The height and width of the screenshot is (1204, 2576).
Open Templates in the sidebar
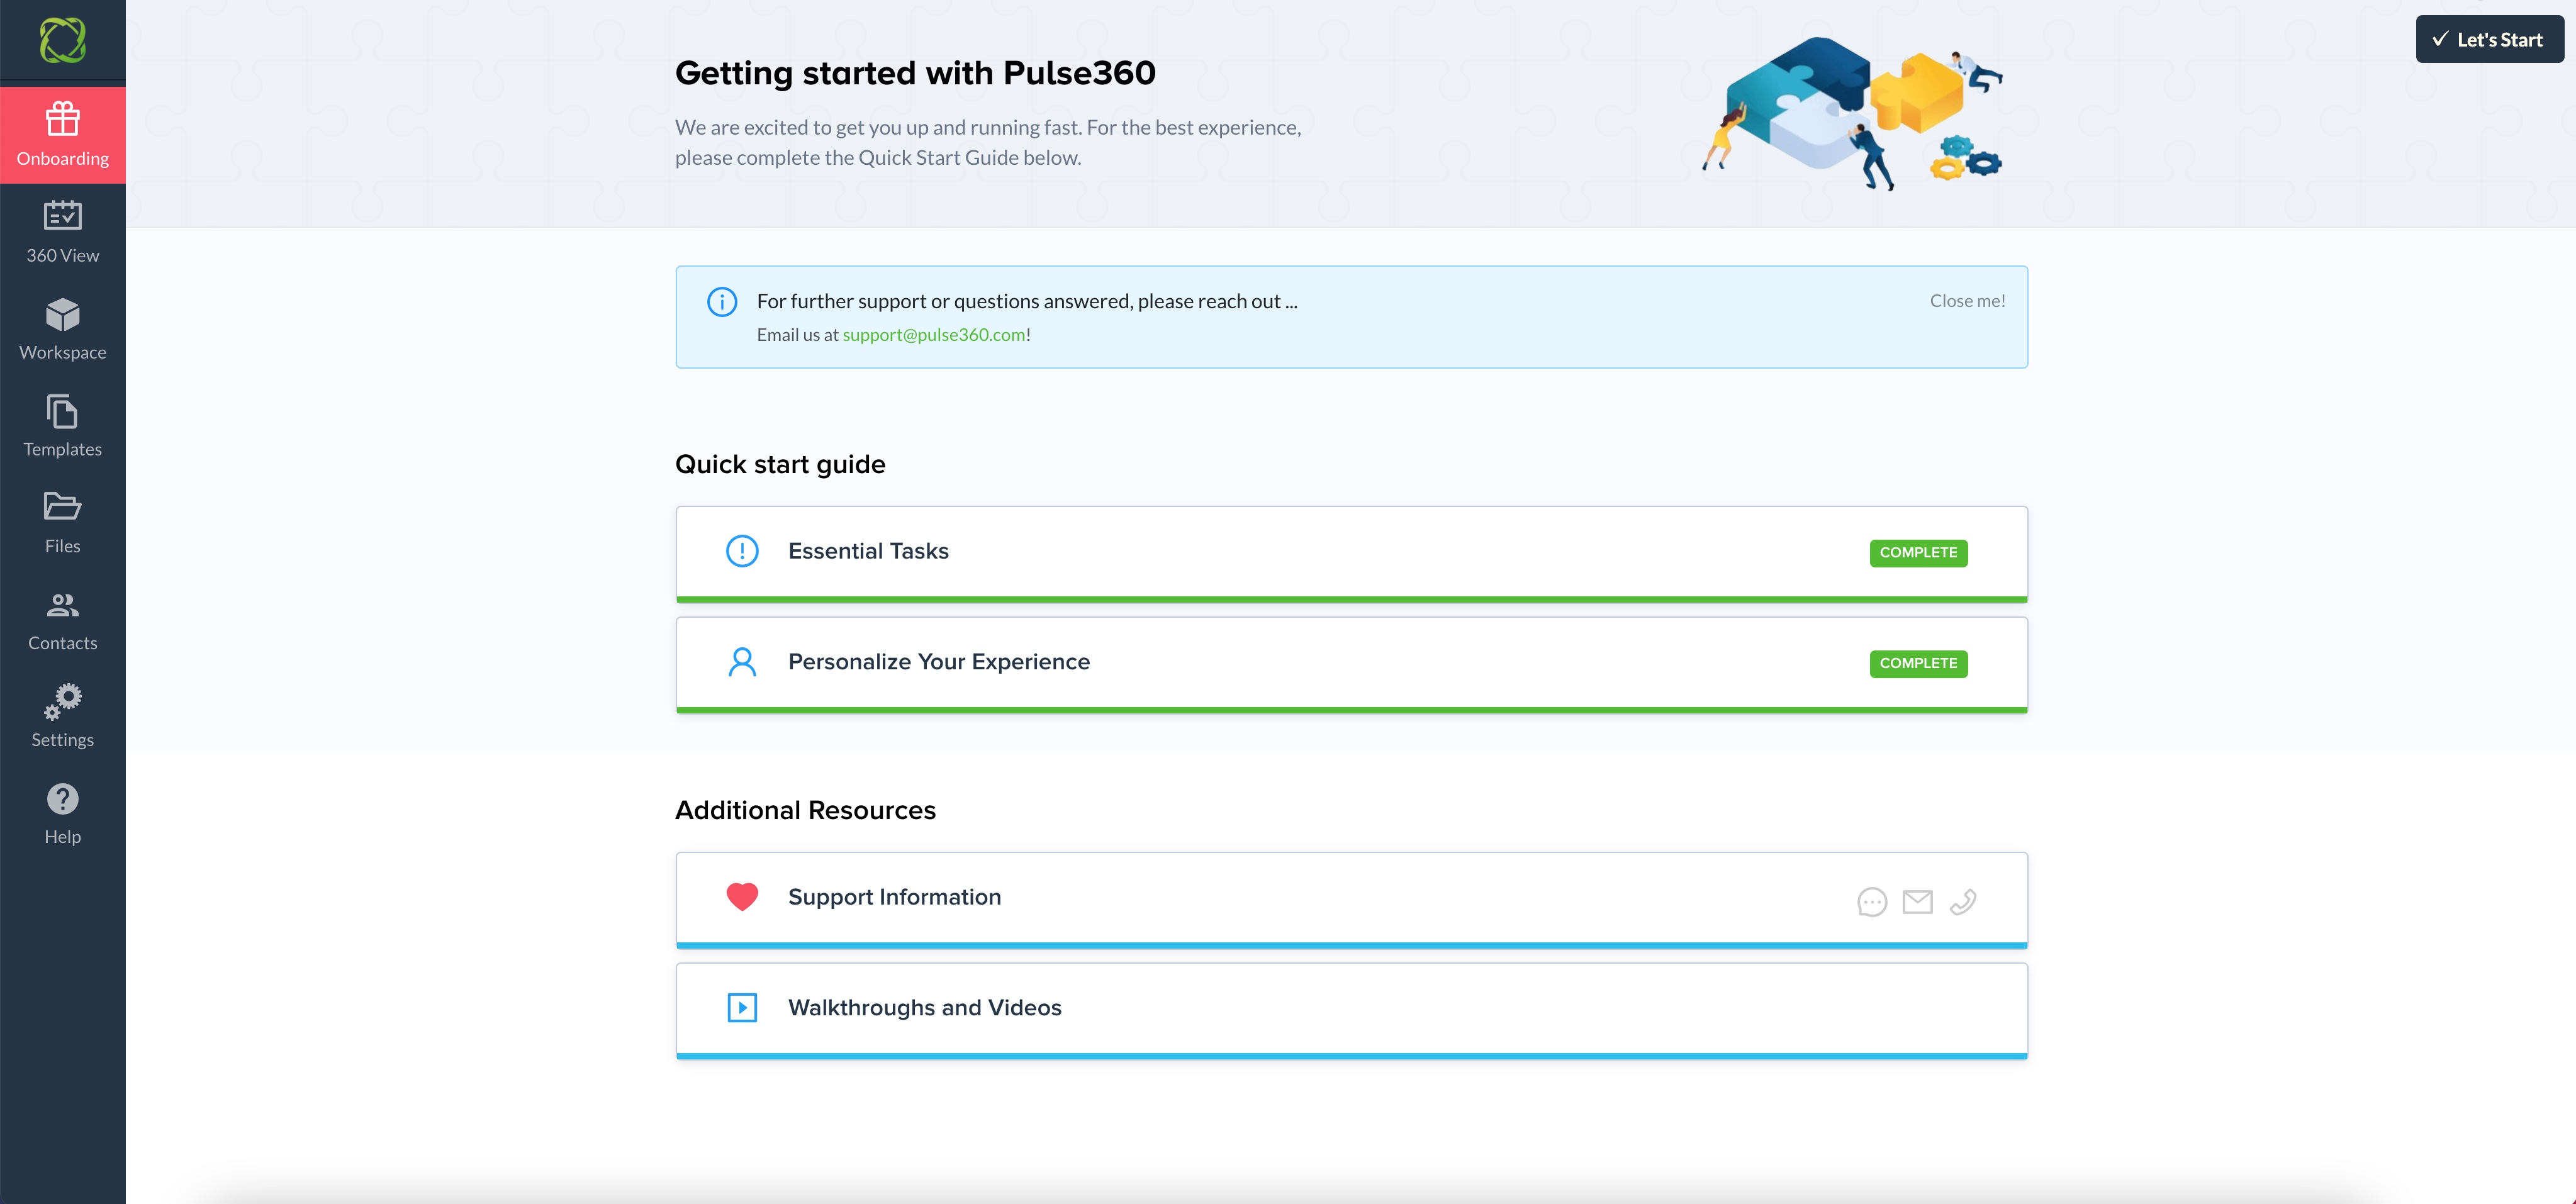click(62, 426)
